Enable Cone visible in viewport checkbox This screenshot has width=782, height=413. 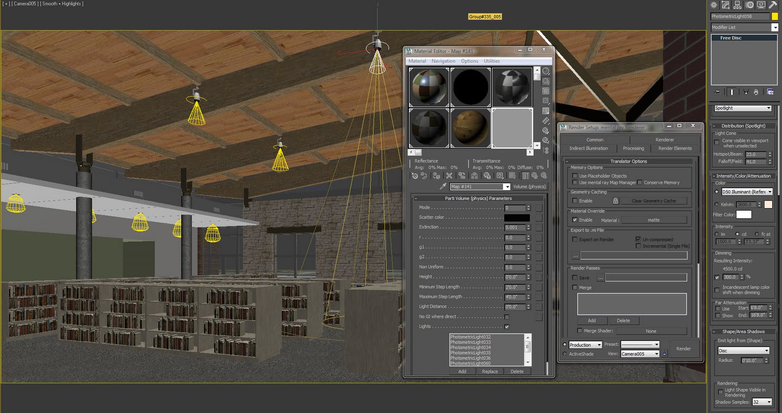(x=717, y=143)
